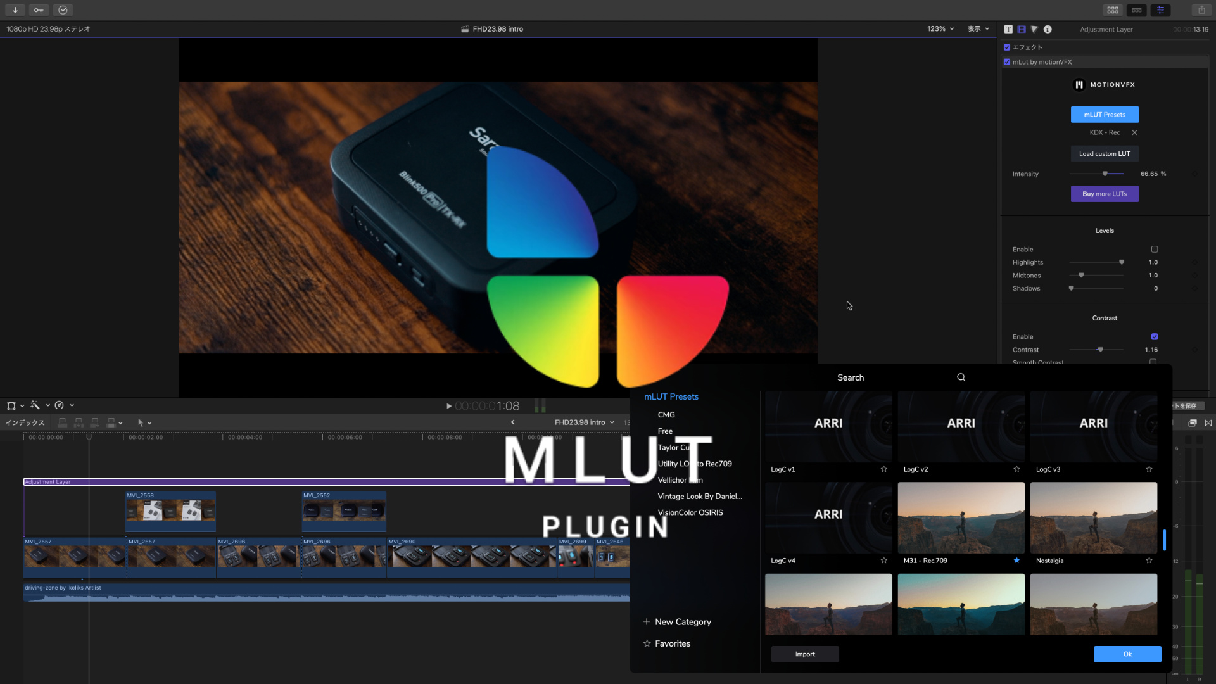The image size is (1216, 684).
Task: Select the CMG preset category
Action: pos(666,415)
